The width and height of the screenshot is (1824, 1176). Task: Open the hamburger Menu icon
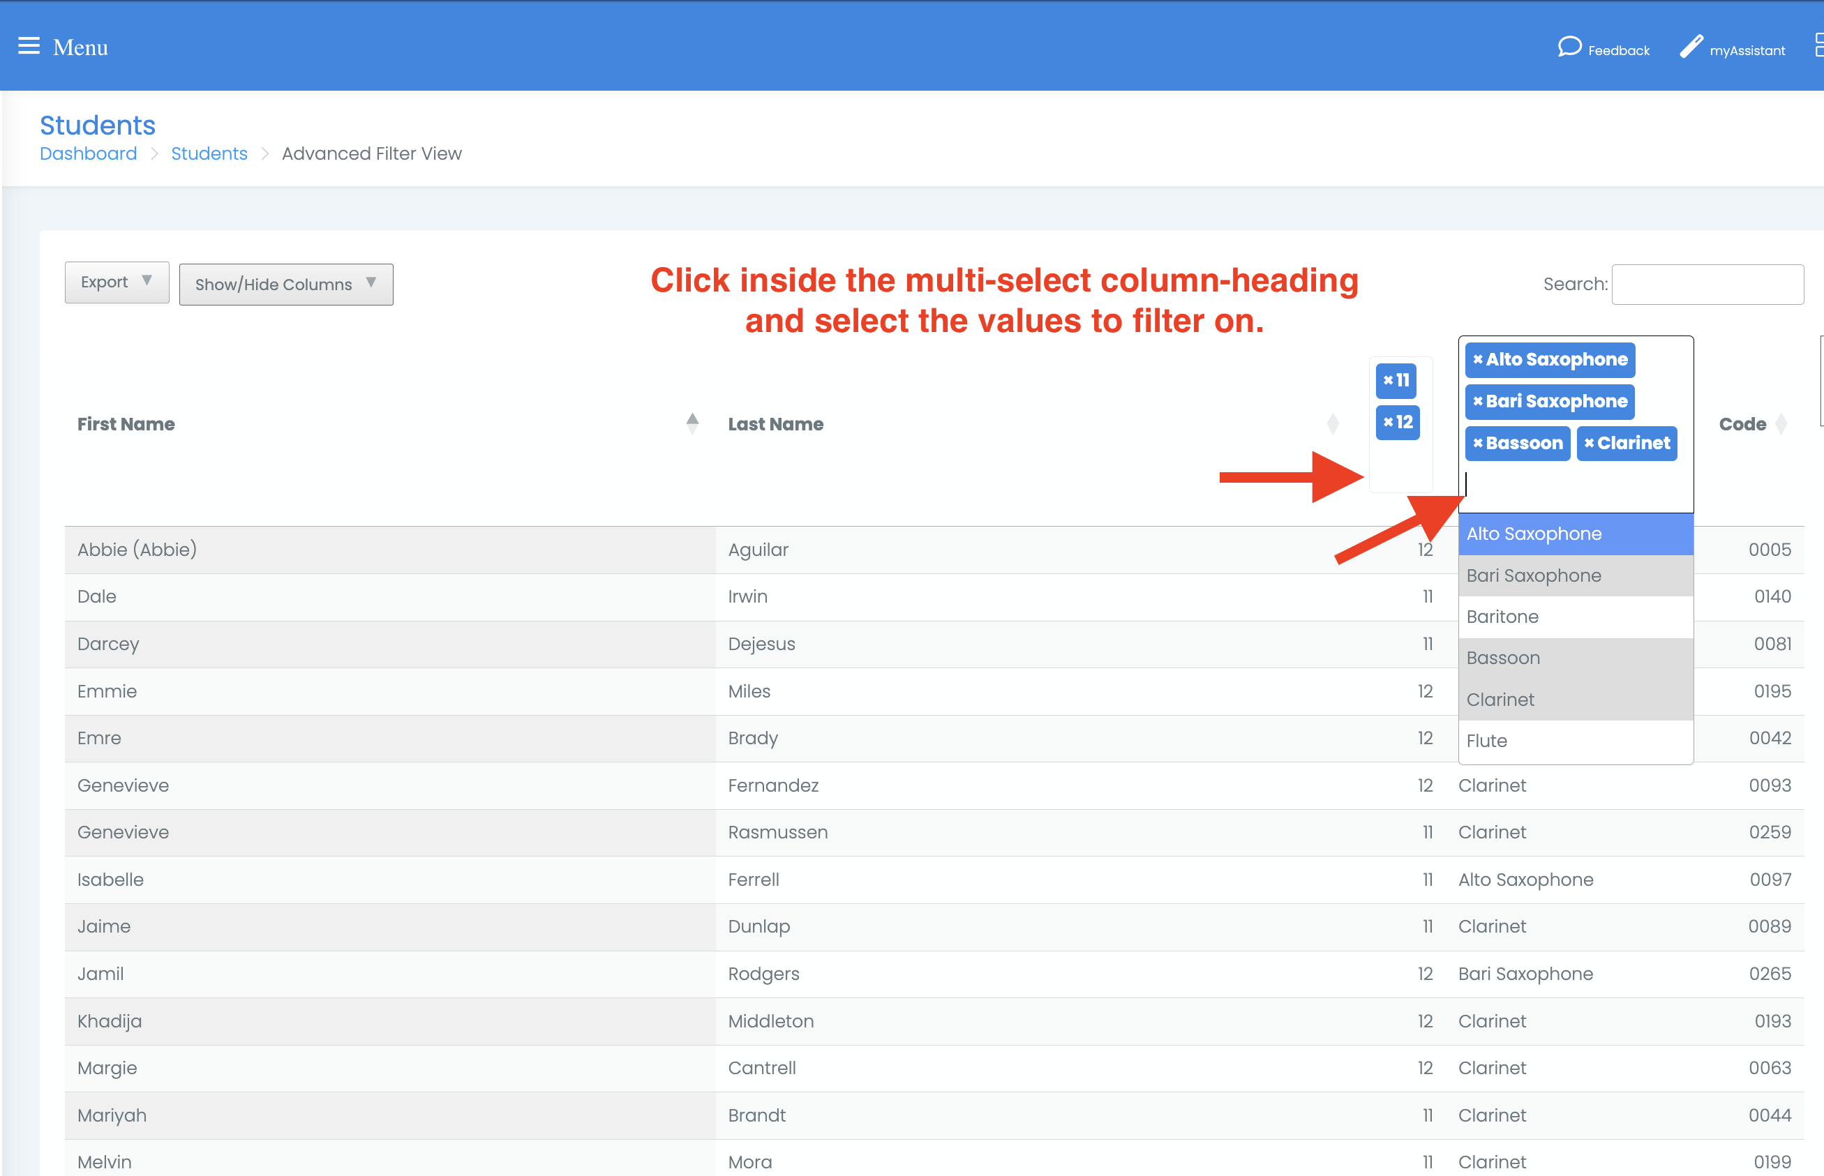tap(29, 47)
